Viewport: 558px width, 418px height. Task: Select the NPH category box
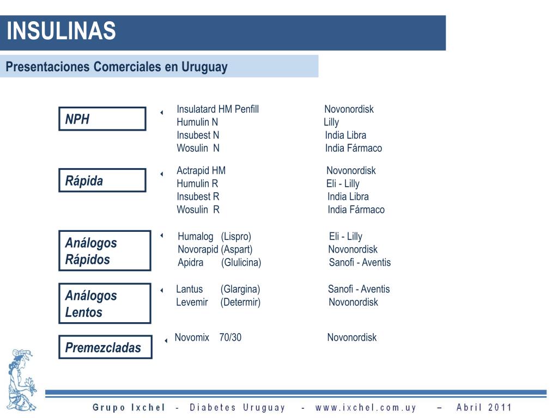(x=102, y=119)
